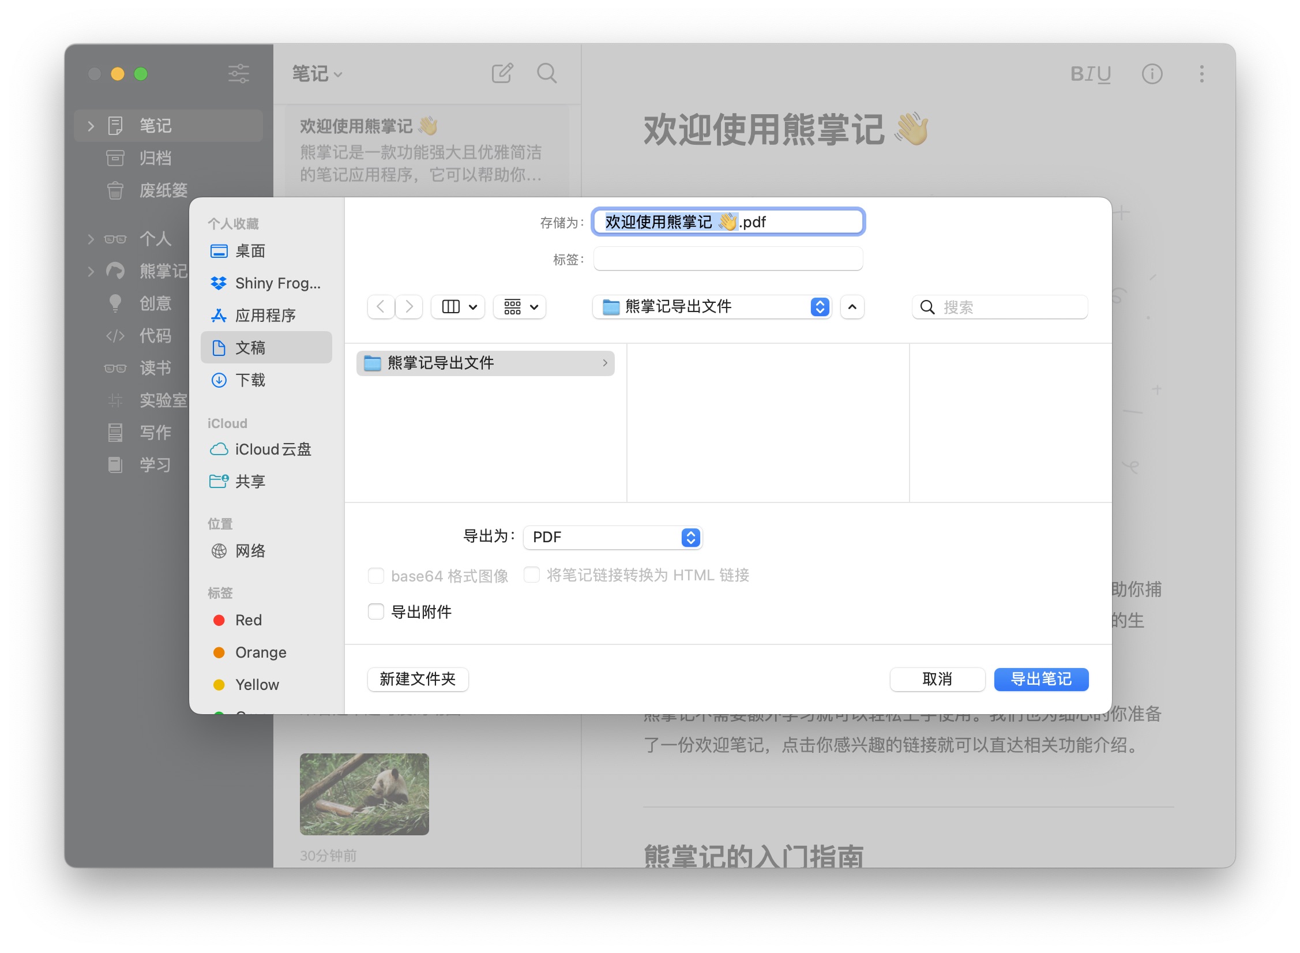This screenshot has height=953, width=1300.
Task: Click the Red tag color dot
Action: coord(219,620)
